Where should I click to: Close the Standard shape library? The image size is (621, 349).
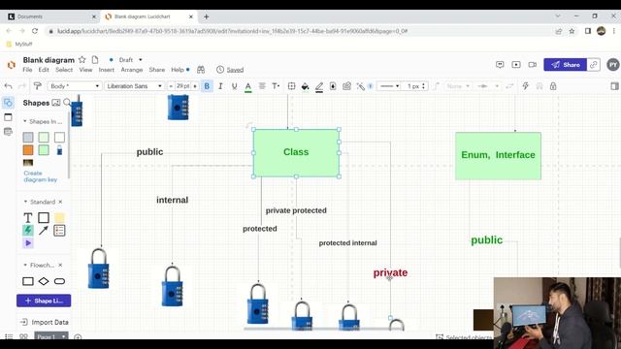coord(60,202)
